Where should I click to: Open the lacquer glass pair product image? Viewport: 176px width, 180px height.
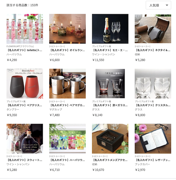point(110,84)
